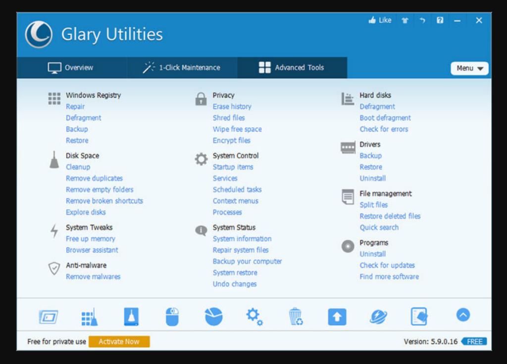The height and width of the screenshot is (364, 507).
Task: Open the disk space analyzer pie chart icon
Action: (x=213, y=317)
